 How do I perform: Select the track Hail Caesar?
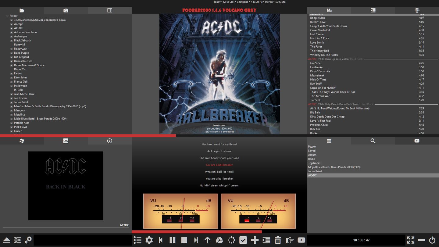373,34
